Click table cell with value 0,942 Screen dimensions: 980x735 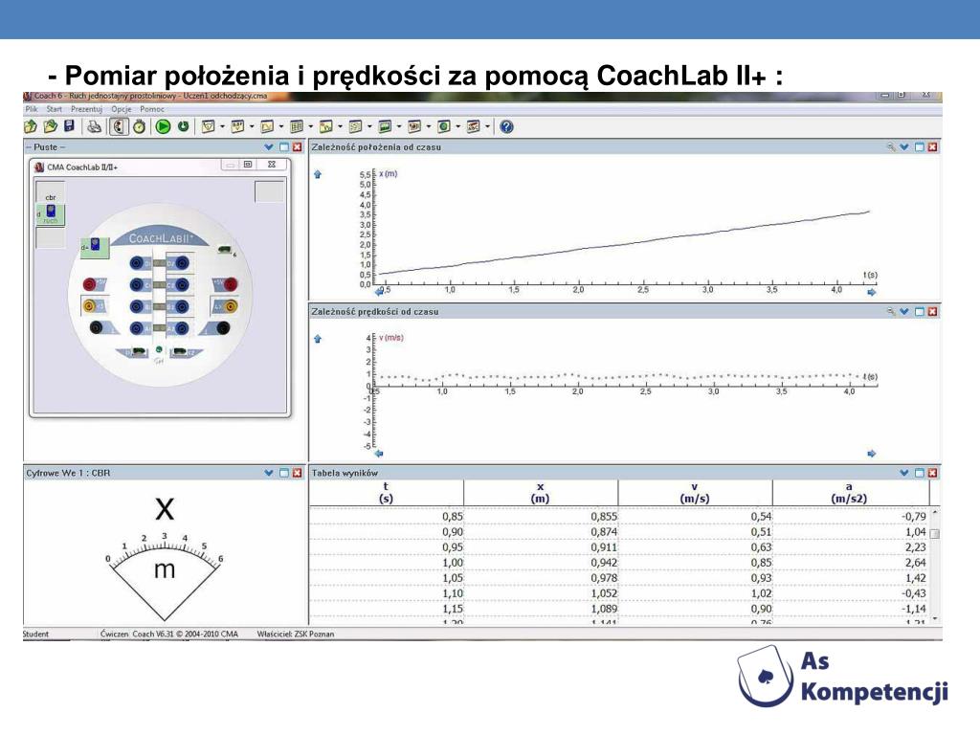[x=541, y=563]
